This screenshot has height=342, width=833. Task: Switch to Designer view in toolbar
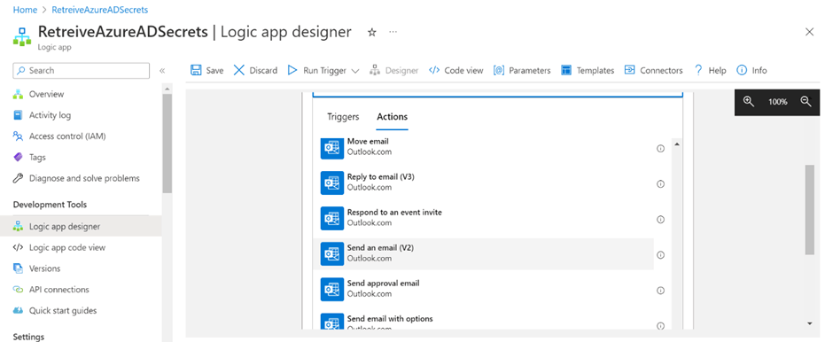pos(393,70)
